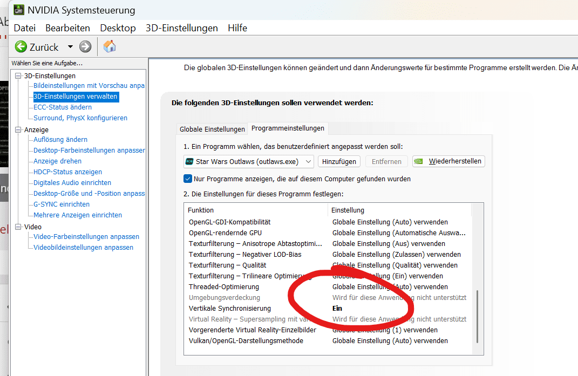Select Vorgerenderte Virtual Reality-Einzelbilder row
The height and width of the screenshot is (376, 578).
click(x=328, y=330)
